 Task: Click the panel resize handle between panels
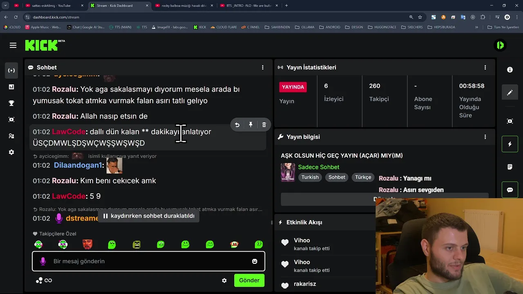(x=272, y=223)
